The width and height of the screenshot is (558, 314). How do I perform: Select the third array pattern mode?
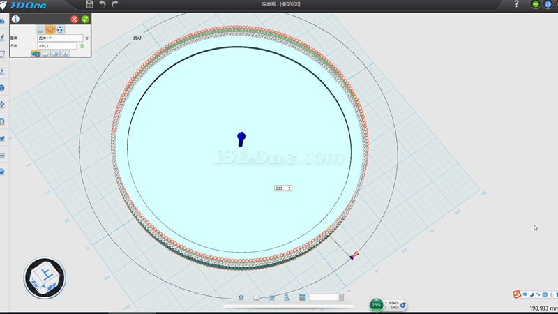coord(61,29)
